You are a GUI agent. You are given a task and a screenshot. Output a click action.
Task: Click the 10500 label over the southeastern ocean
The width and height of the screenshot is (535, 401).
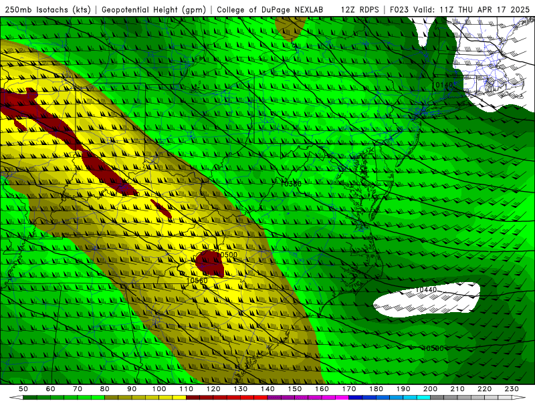(433, 348)
